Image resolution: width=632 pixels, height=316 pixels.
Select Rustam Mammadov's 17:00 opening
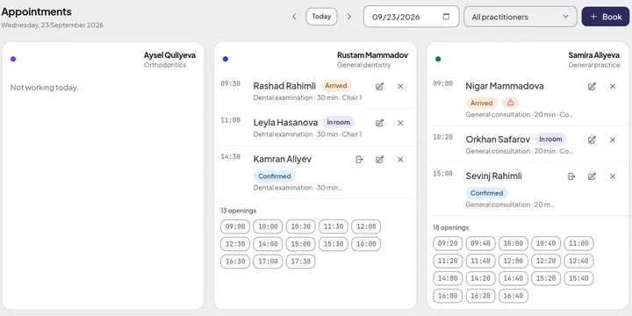[x=268, y=262]
